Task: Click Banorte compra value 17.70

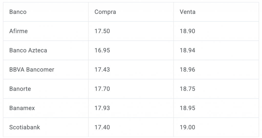Action: (x=102, y=89)
